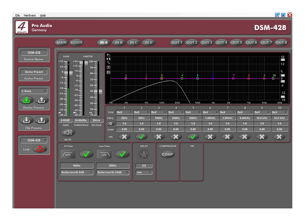This screenshot has width=305, height=221.
Task: Switch to the XOVER tab
Action: (77, 42)
